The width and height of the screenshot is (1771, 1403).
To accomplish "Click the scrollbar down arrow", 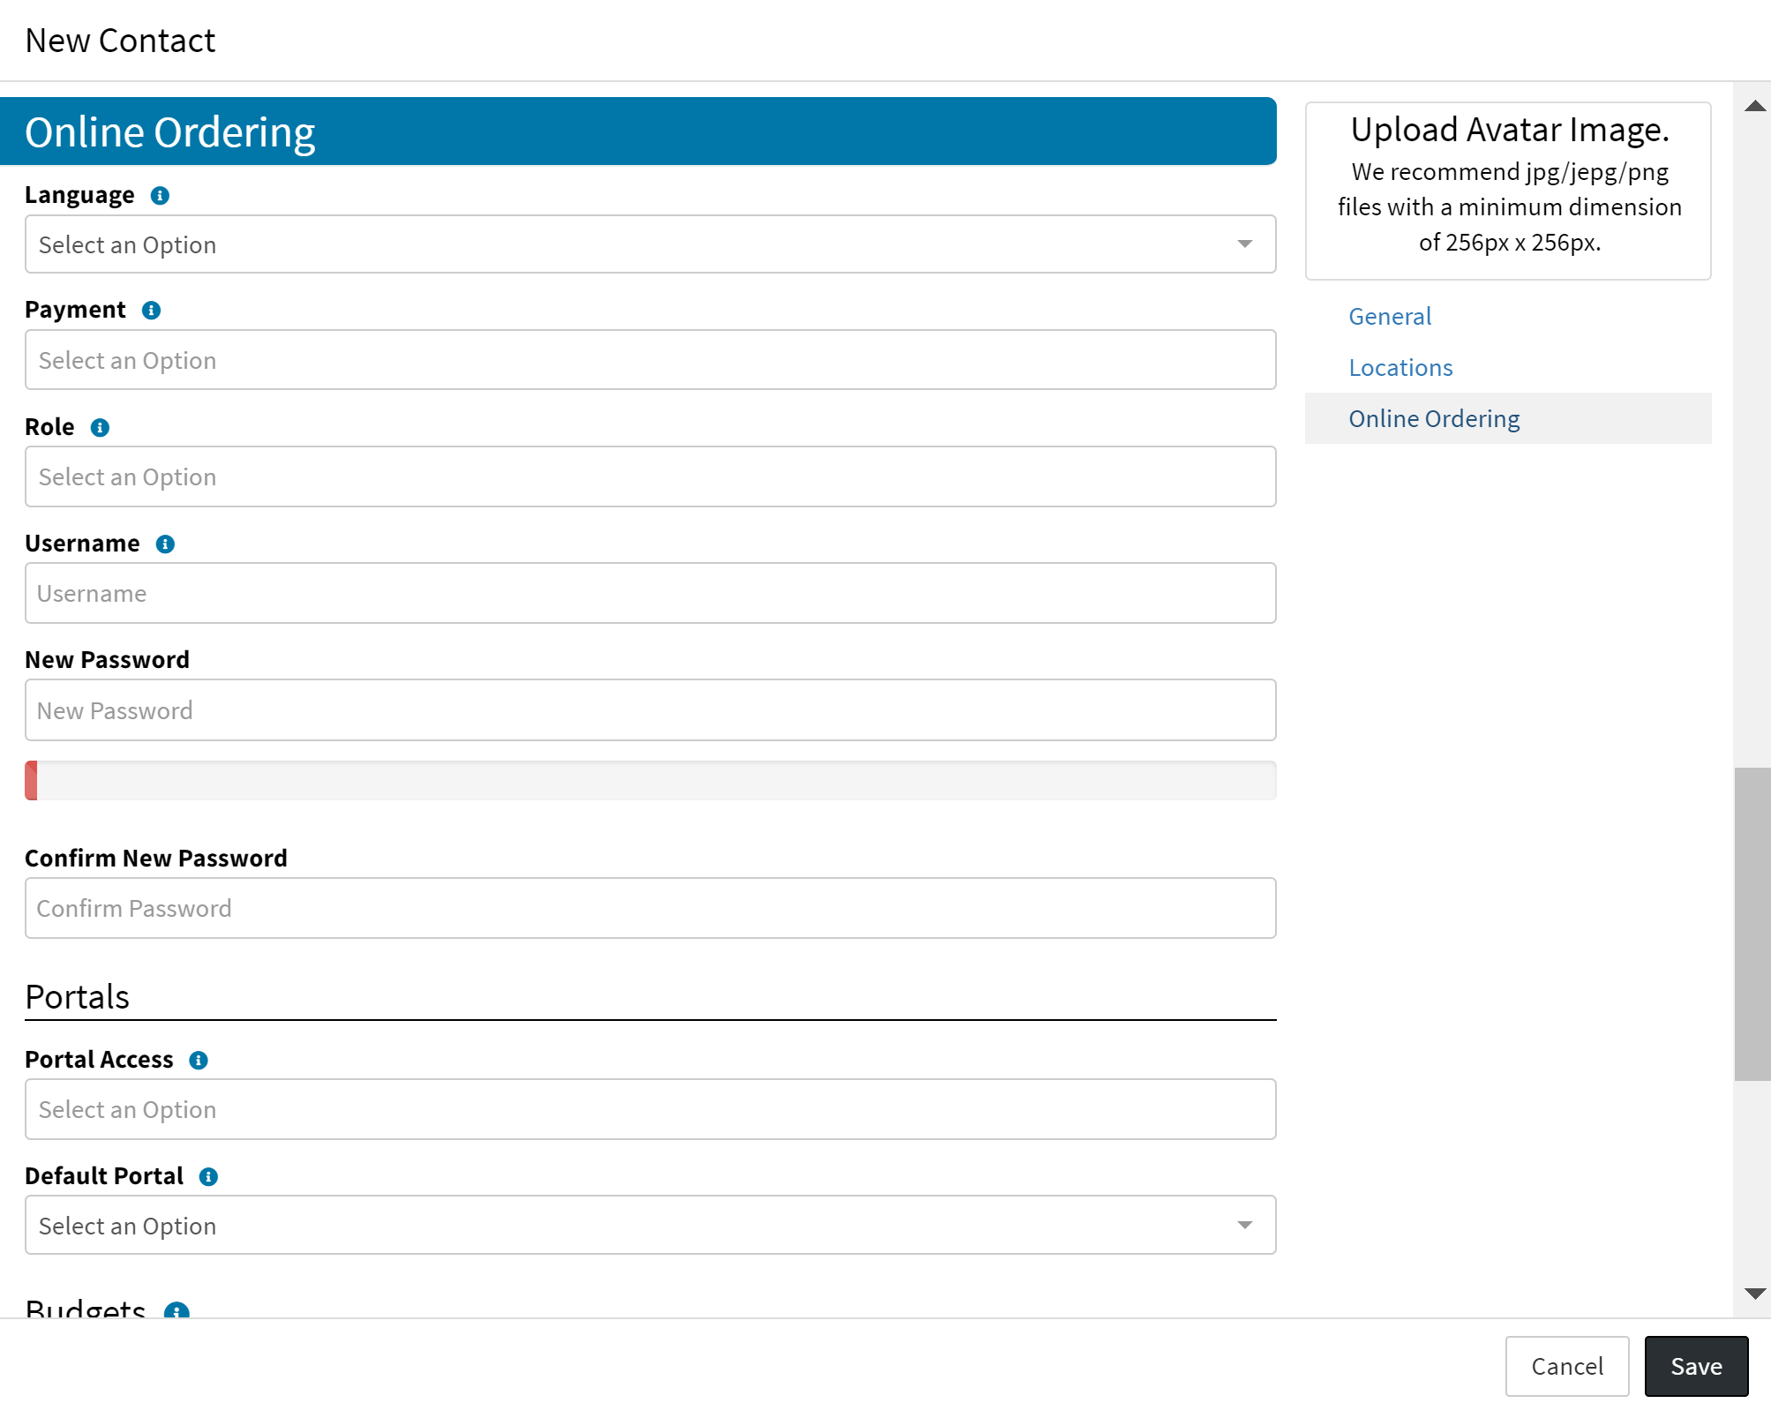I will [x=1754, y=1294].
